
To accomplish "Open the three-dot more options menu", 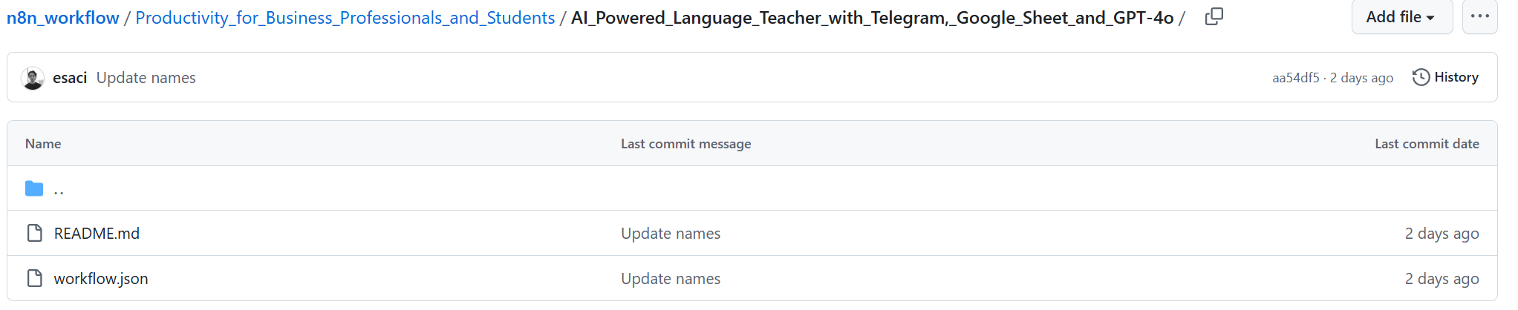I will click(x=1479, y=17).
